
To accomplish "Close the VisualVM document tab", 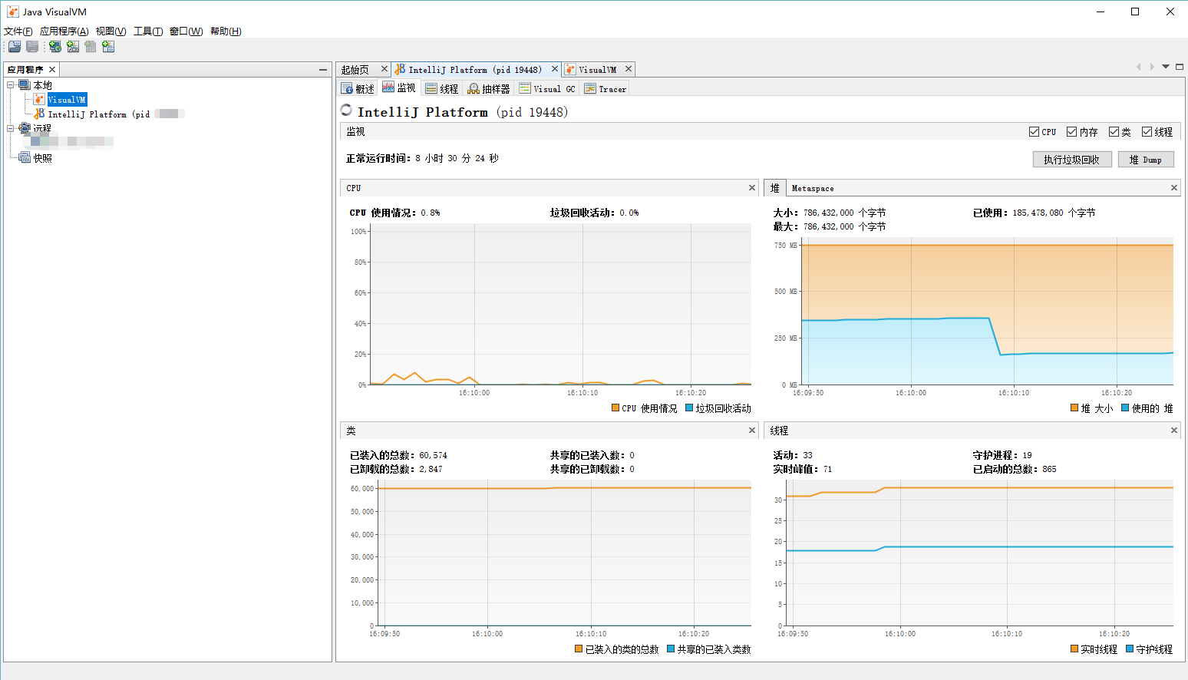I will tap(629, 69).
